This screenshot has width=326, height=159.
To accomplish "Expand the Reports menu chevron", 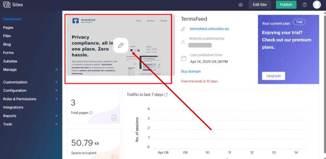I will (56, 116).
